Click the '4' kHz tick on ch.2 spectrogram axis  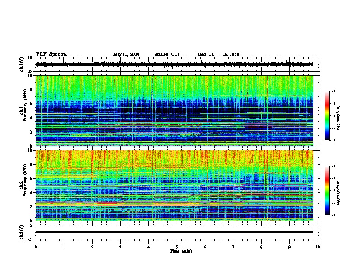click(32, 193)
